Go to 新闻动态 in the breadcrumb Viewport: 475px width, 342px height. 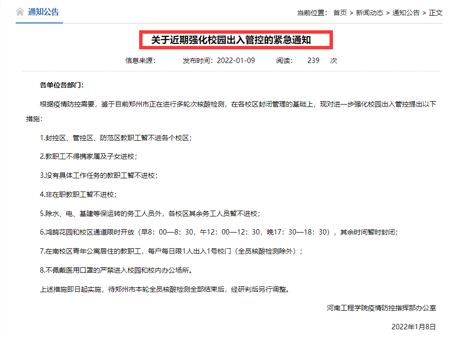[x=370, y=13]
